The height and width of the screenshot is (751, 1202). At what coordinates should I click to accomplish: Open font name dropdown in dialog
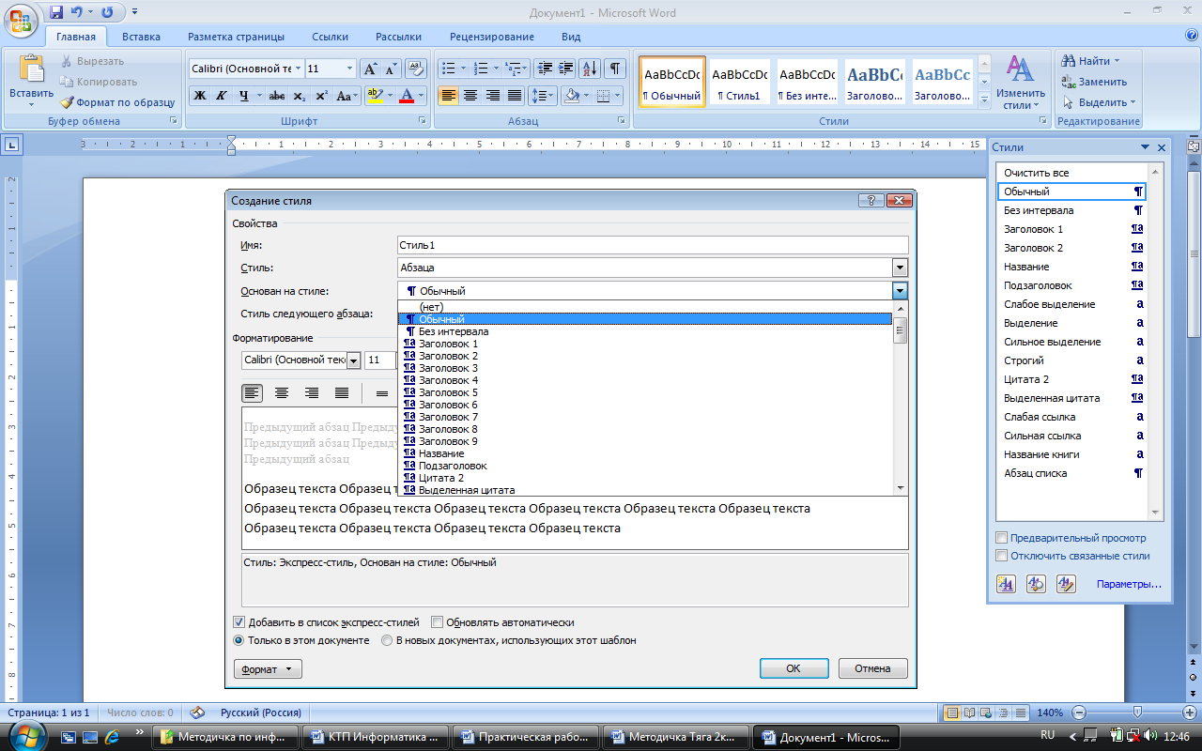pos(354,360)
